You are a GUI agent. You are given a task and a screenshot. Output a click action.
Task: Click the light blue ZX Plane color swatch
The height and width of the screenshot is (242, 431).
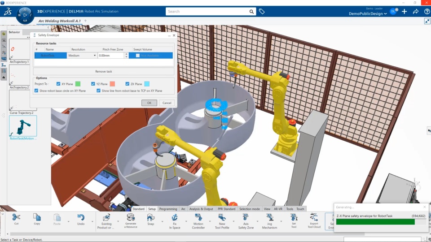147,84
